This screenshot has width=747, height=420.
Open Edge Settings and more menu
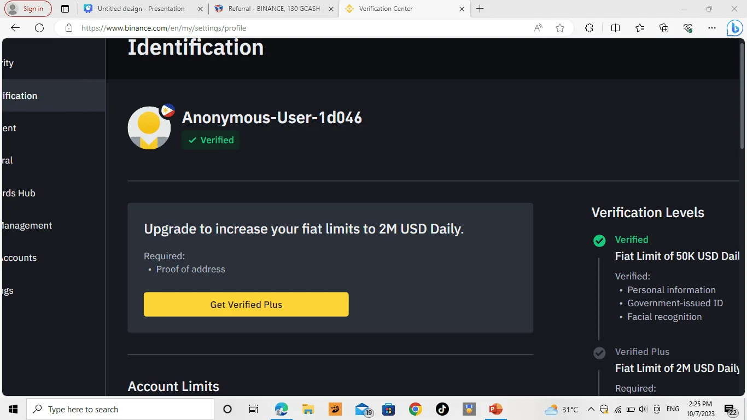[711, 28]
